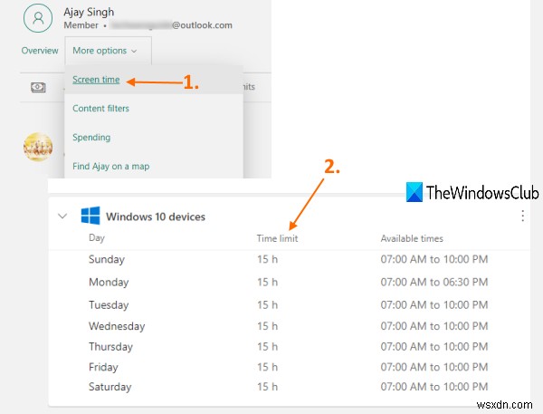This screenshot has width=543, height=414.
Task: Click the Ajay Singh profile avatar icon
Action: click(37, 18)
